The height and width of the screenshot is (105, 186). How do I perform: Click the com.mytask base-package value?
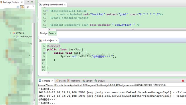(123, 25)
